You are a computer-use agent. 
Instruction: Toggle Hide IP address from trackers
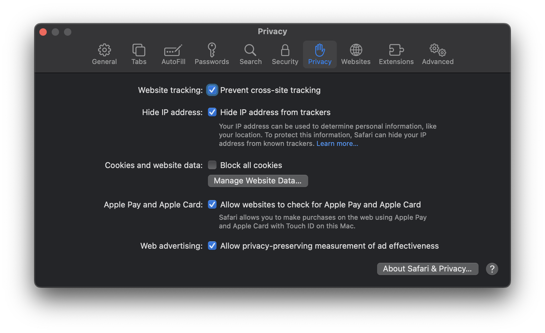(x=212, y=112)
